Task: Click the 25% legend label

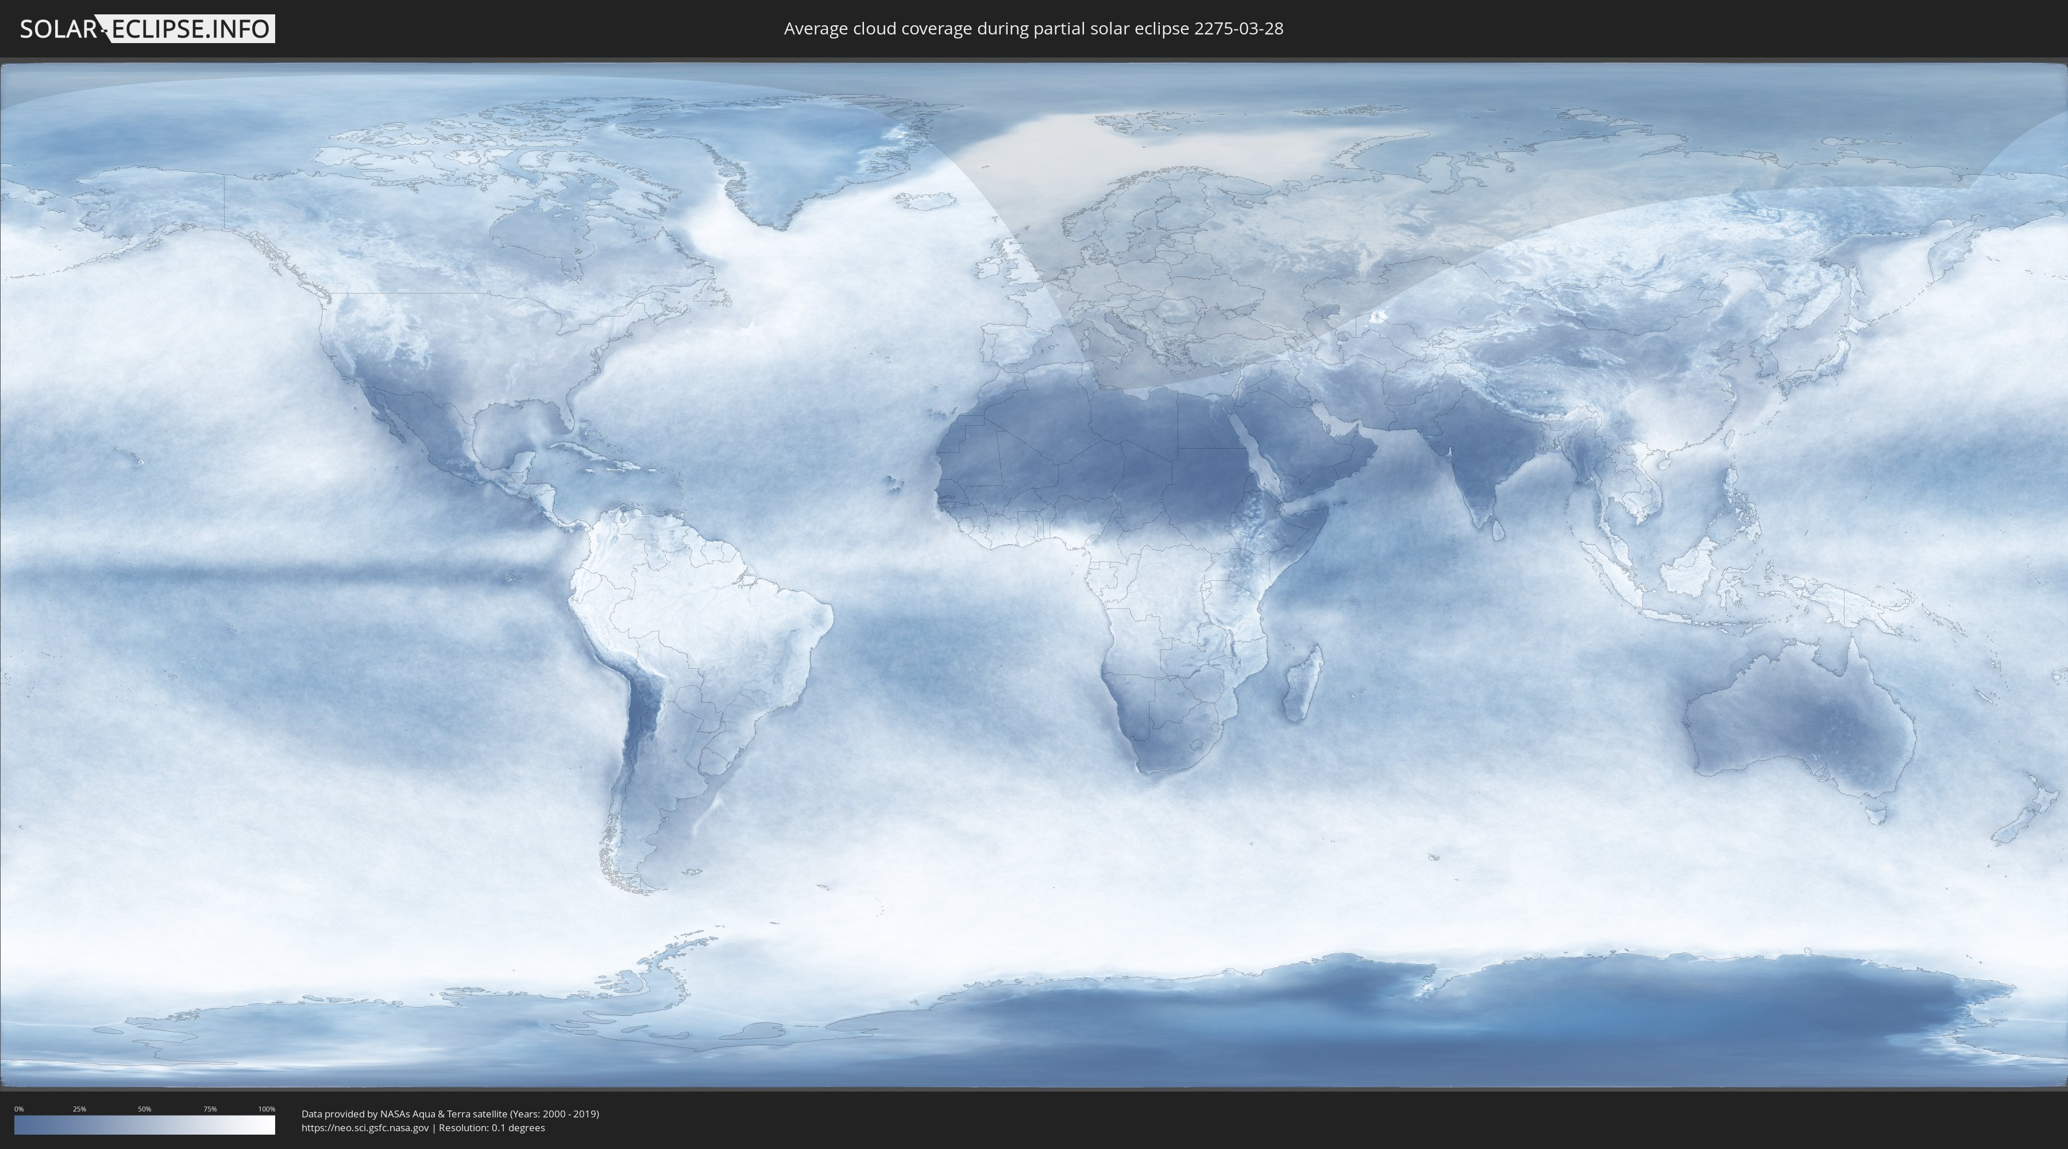Action: click(79, 1109)
